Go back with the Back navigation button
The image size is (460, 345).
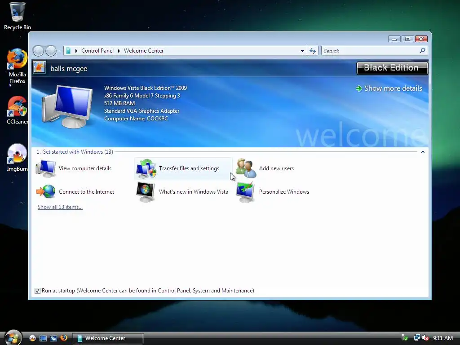(38, 51)
